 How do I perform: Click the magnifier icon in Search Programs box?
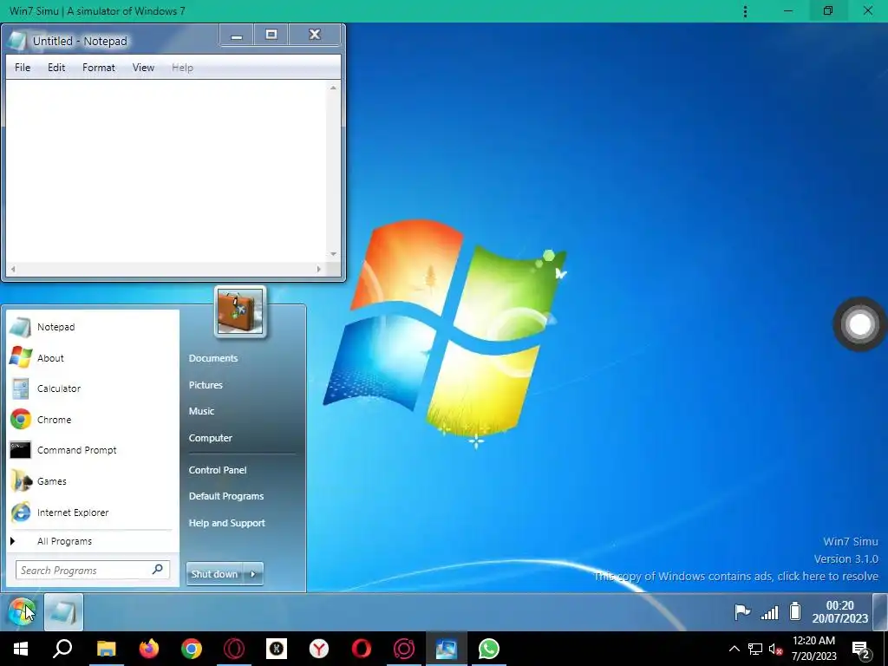158,569
